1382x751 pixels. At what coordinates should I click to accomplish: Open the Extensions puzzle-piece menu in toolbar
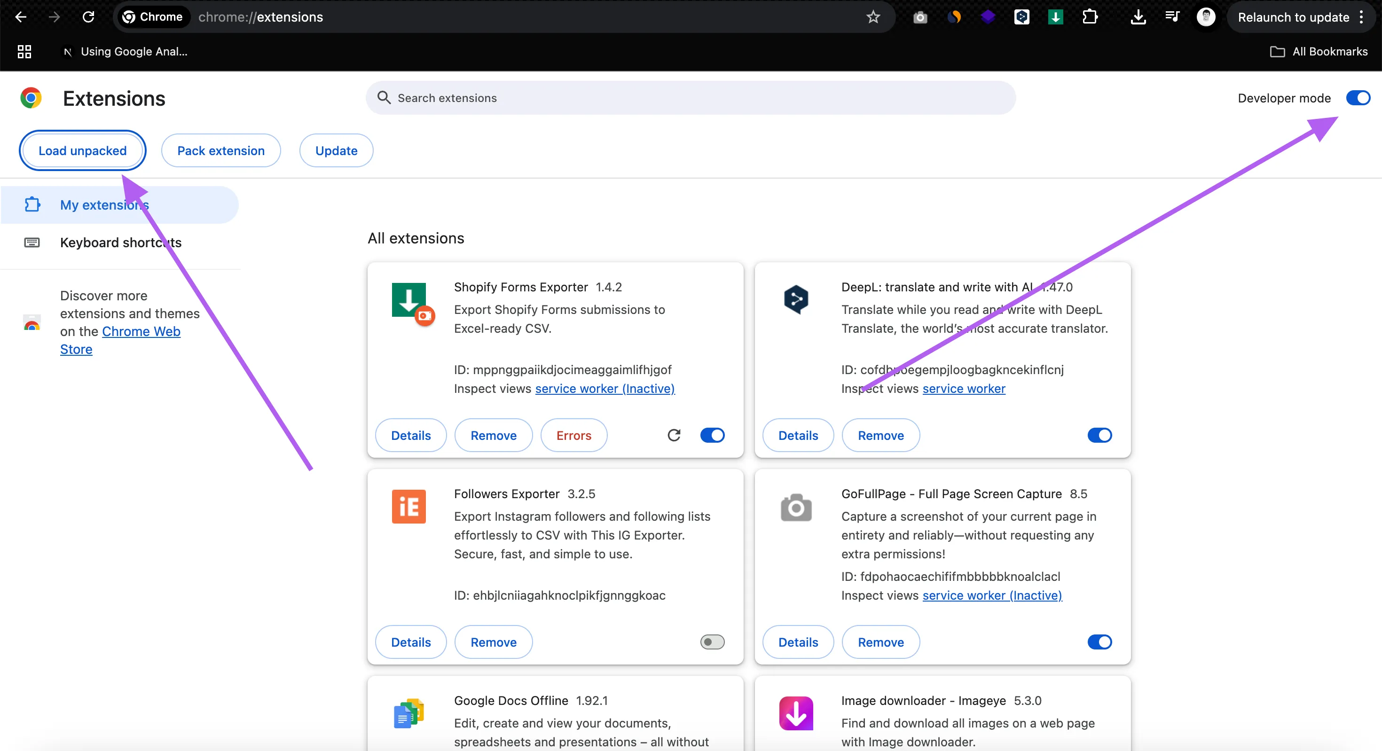coord(1090,17)
